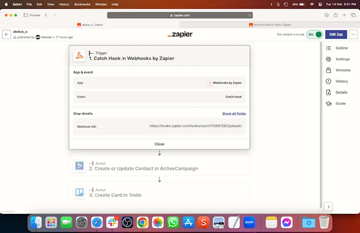Click the Zapier logo
Screen dimensions: 360x233
[x=180, y=34]
